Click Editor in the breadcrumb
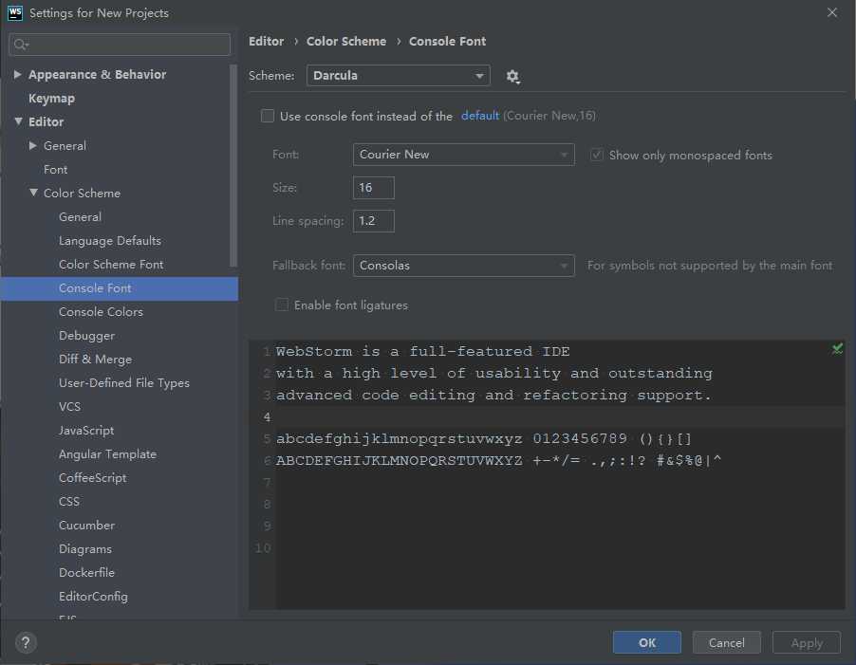Image resolution: width=856 pixels, height=665 pixels. (266, 42)
